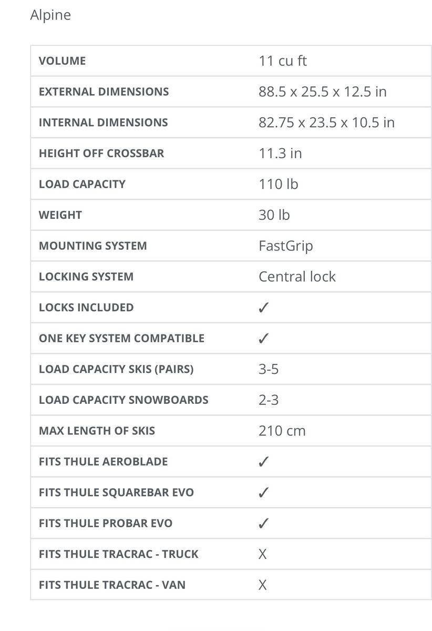
Task: Click the Weight row label
Action: (x=60, y=215)
